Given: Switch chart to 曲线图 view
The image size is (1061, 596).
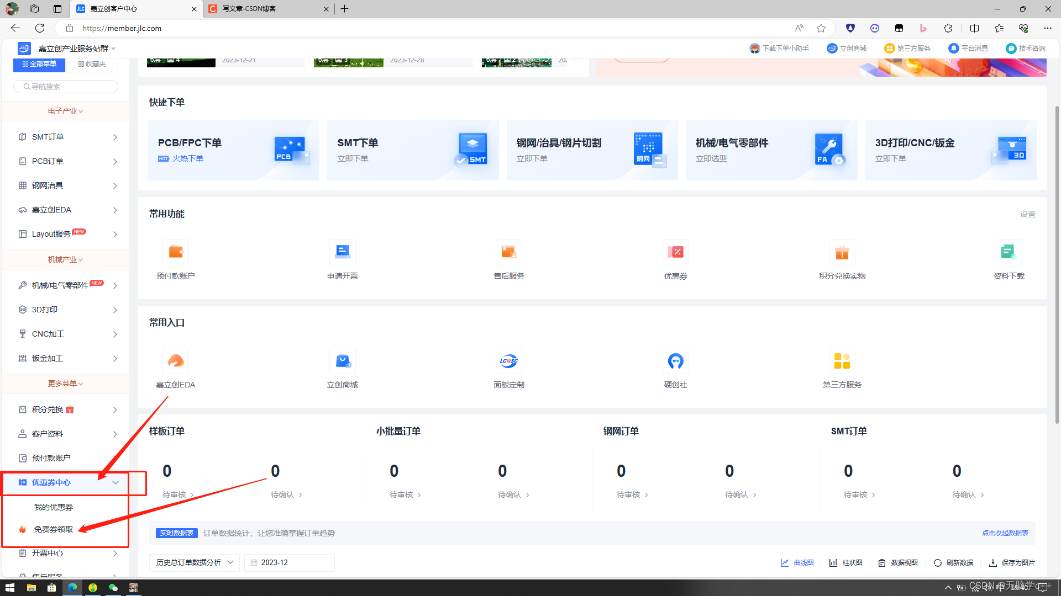Looking at the screenshot, I should [797, 562].
